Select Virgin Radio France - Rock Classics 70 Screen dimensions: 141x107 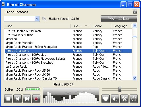68,78
